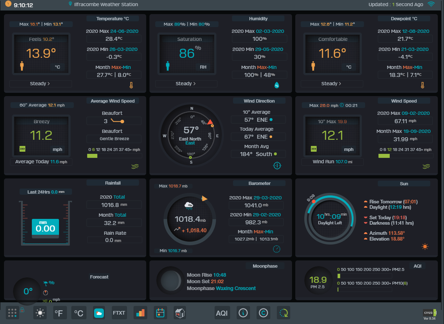The height and width of the screenshot is (324, 444).
Task: Open the dot-grid menu button
Action: point(12,313)
